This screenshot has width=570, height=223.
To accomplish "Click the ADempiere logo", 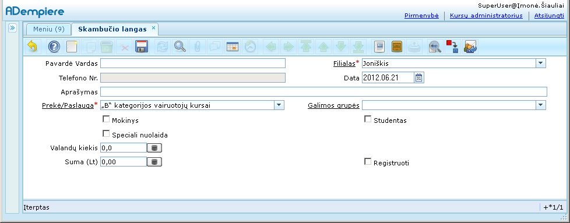I will tap(35, 12).
